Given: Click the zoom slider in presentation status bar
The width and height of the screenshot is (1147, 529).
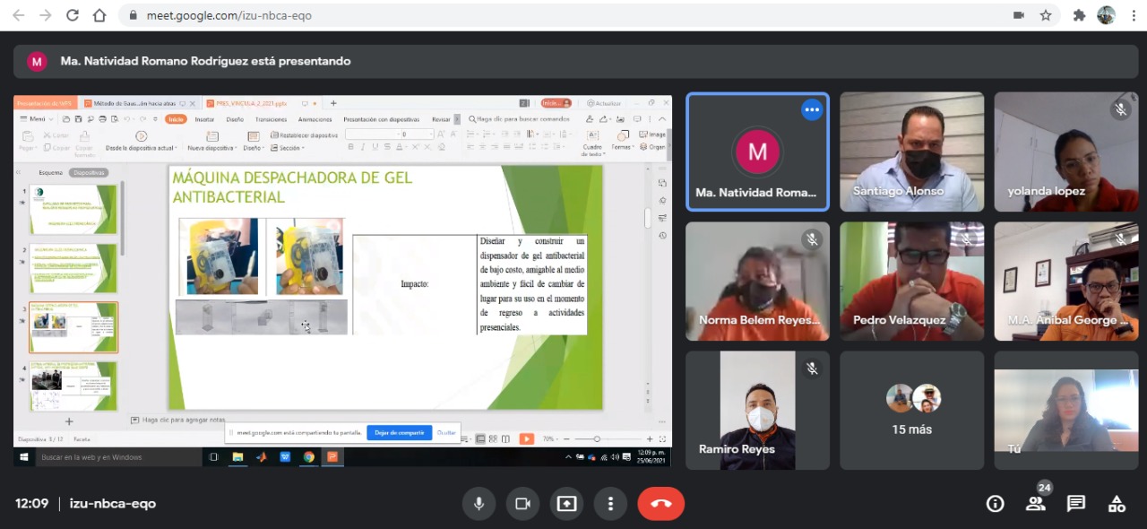Looking at the screenshot, I should click(x=596, y=439).
